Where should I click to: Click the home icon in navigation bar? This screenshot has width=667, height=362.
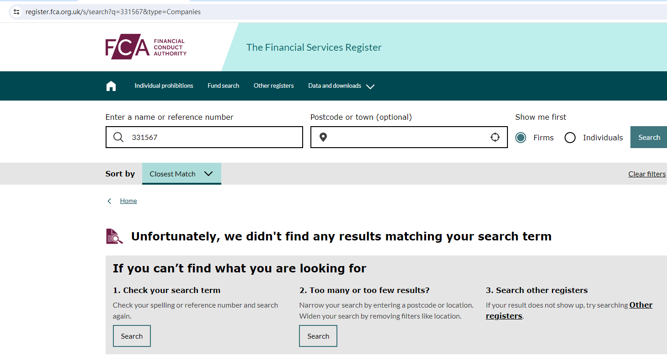coord(111,86)
